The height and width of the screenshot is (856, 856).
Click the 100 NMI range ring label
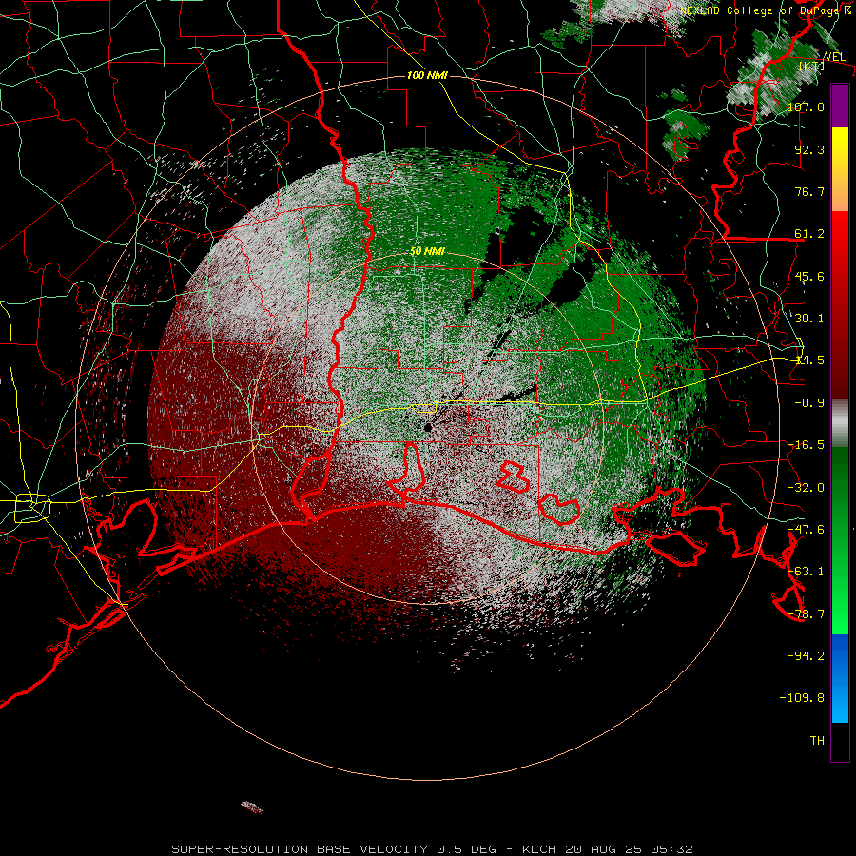[427, 75]
